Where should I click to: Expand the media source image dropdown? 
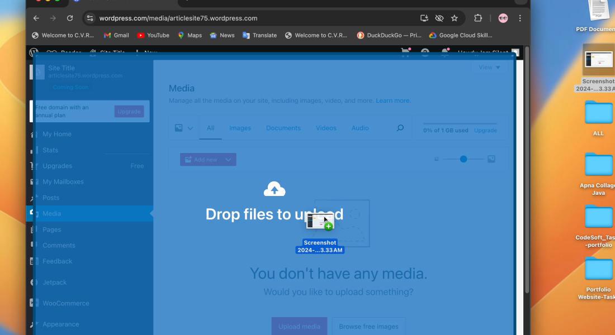(x=183, y=128)
